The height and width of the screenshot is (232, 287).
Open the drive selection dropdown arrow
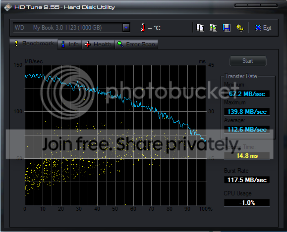click(x=126, y=28)
